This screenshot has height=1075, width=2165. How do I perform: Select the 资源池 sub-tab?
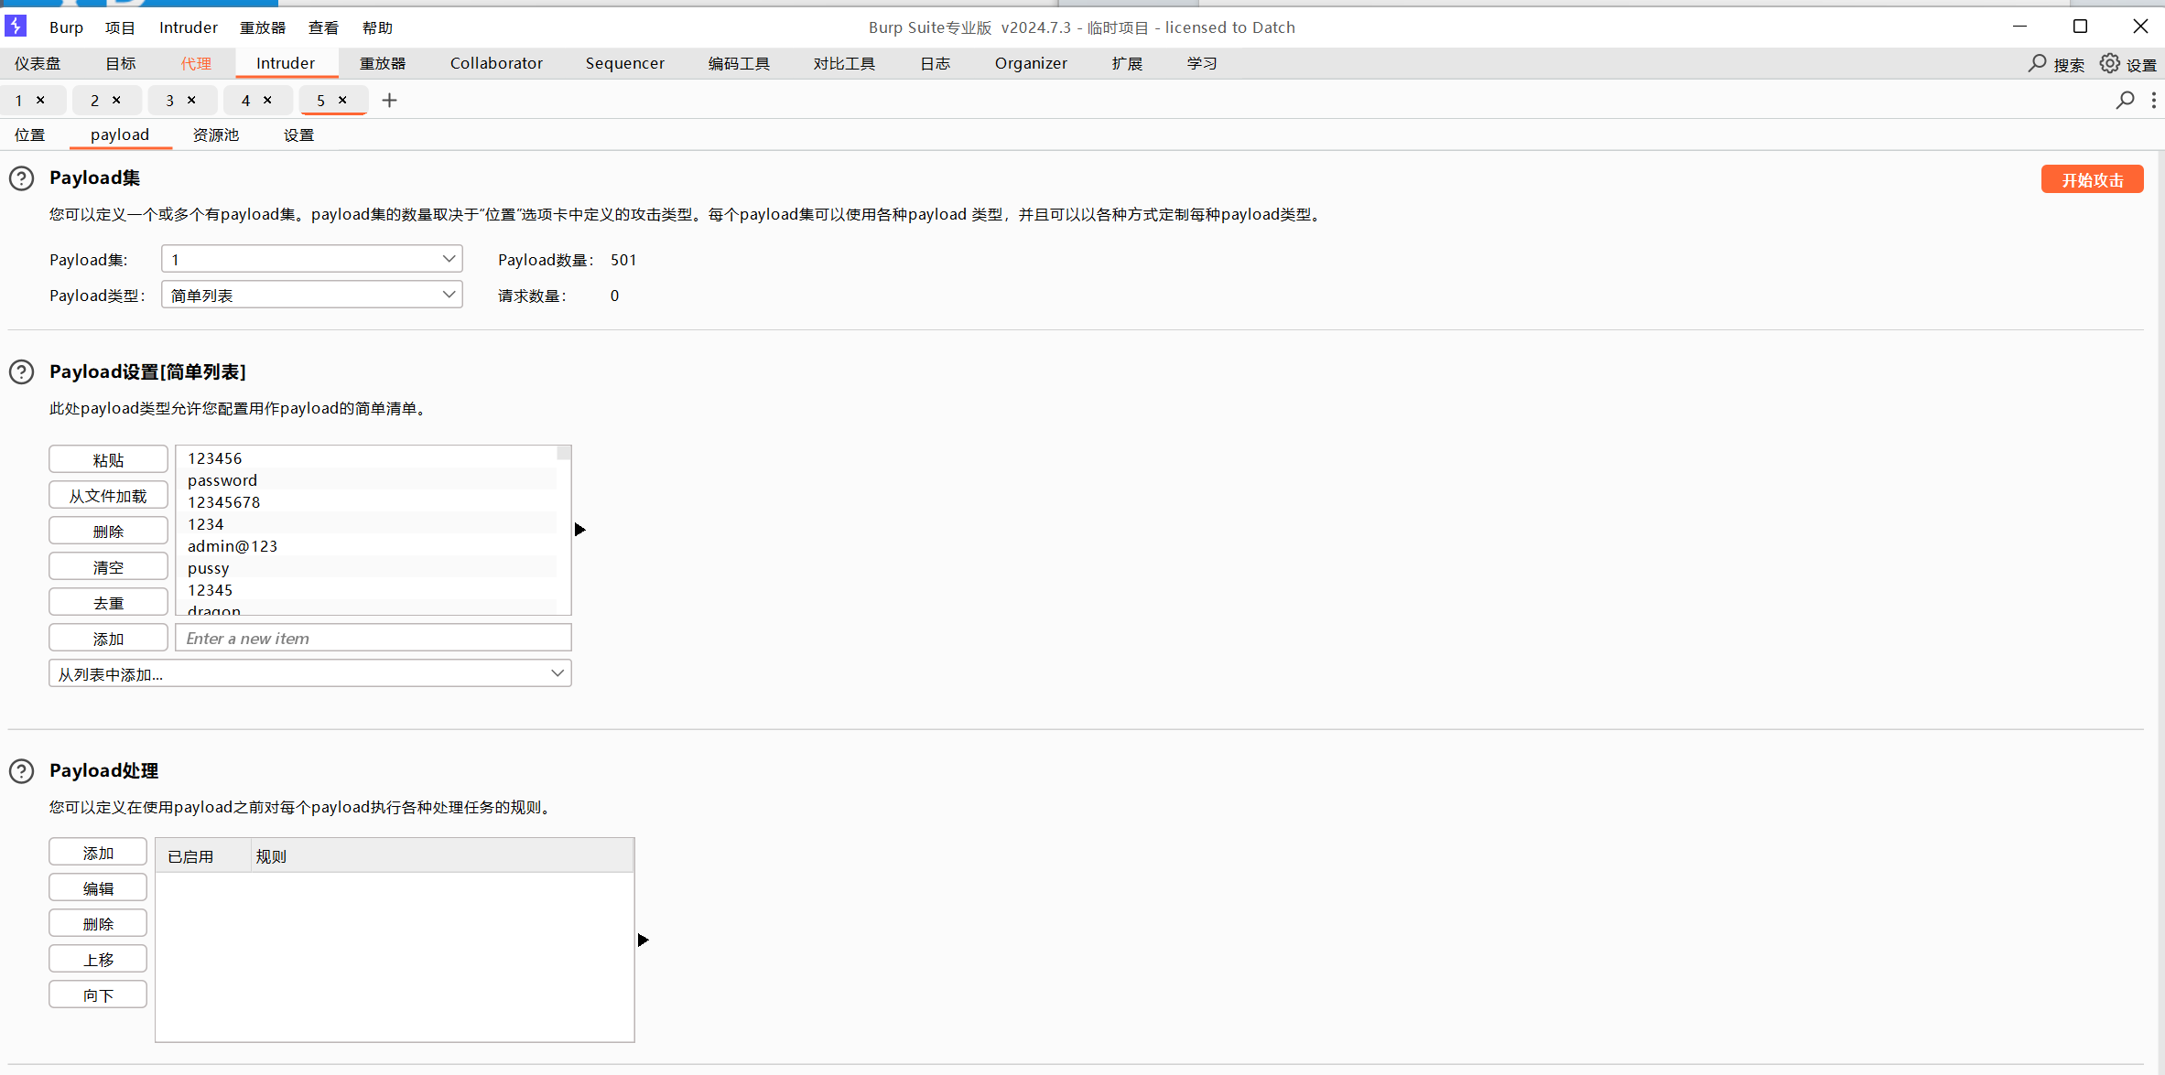point(216,134)
